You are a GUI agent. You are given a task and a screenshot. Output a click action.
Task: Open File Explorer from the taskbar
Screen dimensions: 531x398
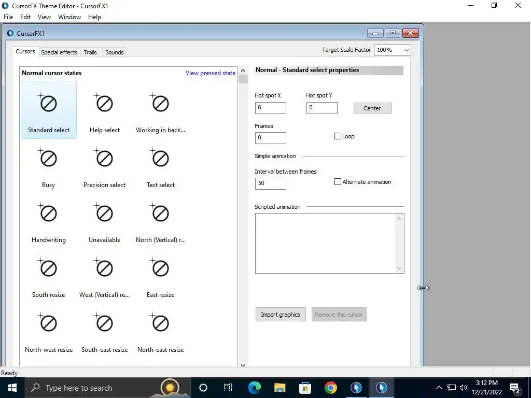tap(280, 388)
